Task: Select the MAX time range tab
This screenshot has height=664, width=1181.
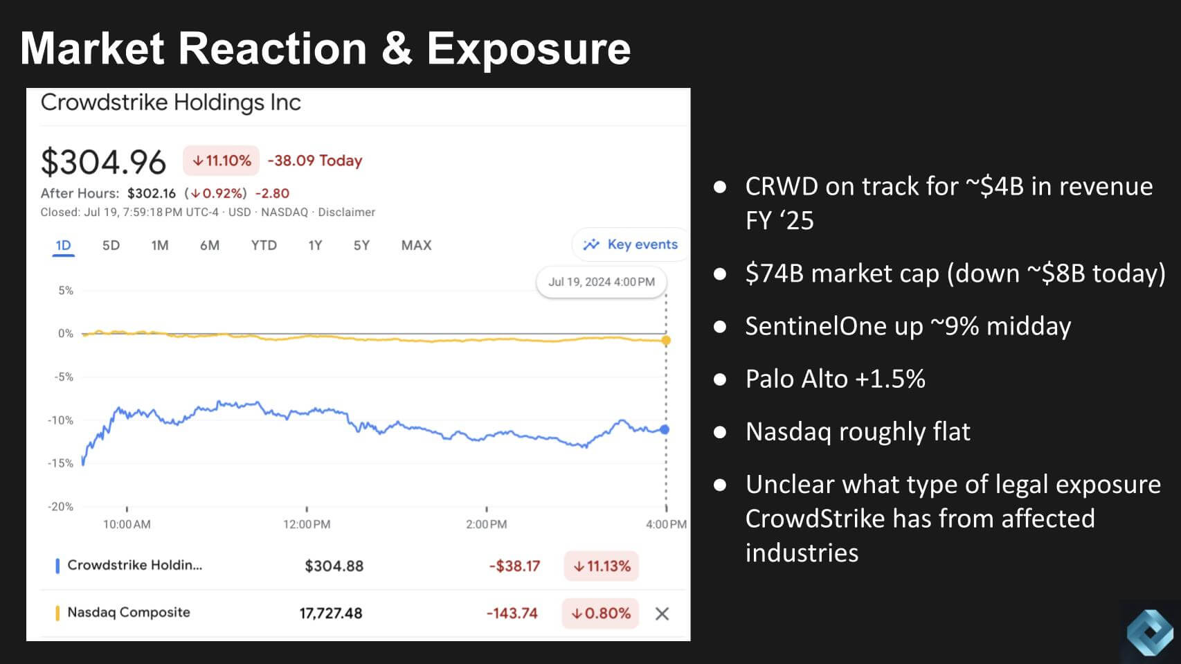Action: point(415,244)
